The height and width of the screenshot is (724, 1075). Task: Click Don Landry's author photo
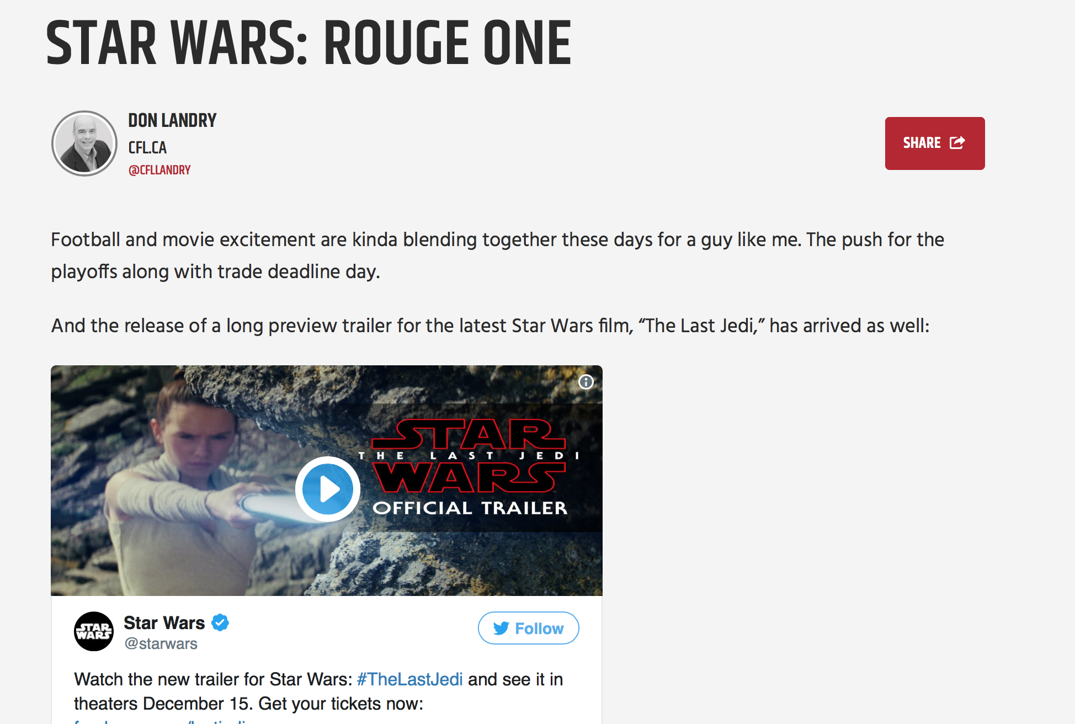coord(84,143)
